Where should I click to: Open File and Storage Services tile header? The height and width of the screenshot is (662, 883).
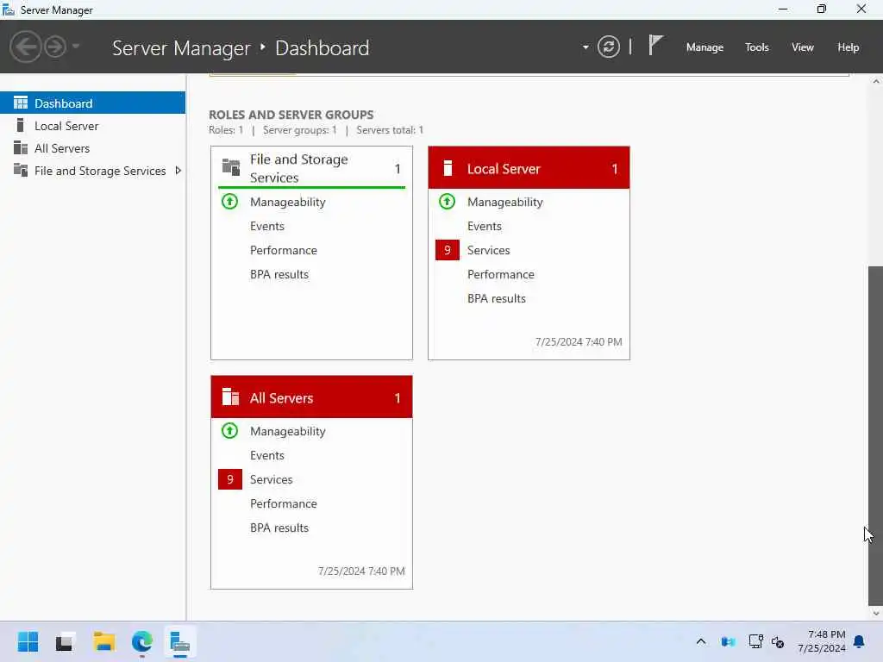311,168
